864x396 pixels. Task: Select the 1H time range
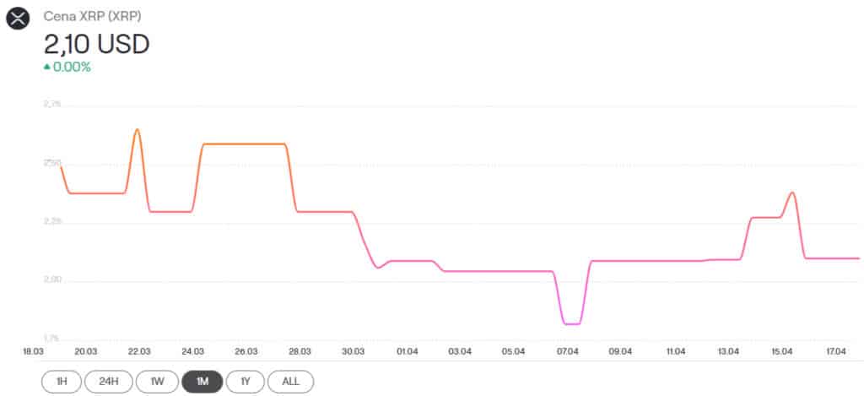pos(62,381)
